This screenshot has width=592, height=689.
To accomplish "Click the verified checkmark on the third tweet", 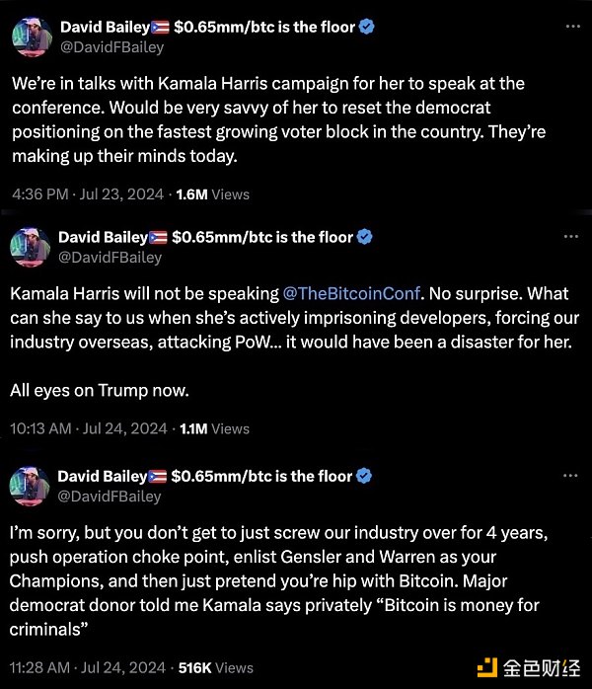I will coord(366,476).
